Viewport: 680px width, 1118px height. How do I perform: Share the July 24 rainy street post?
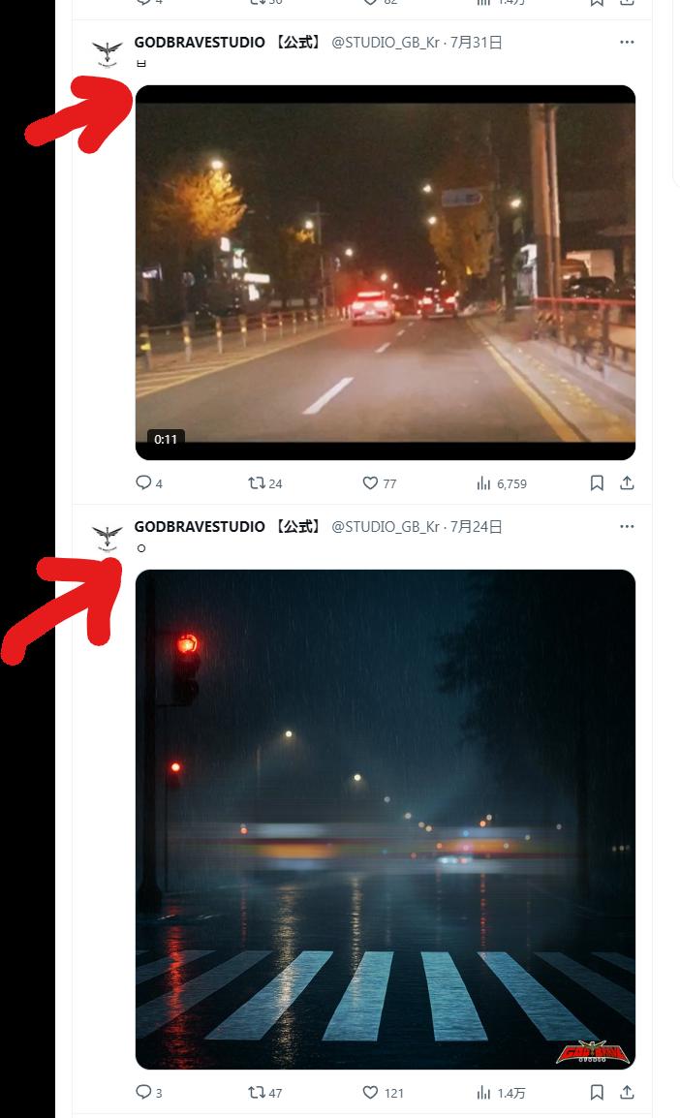point(627,1093)
